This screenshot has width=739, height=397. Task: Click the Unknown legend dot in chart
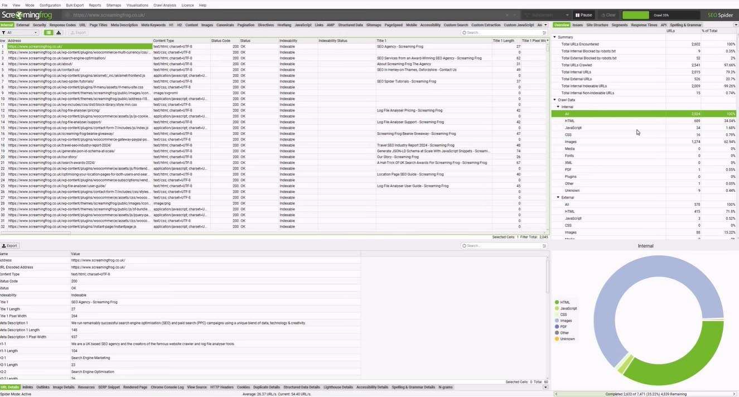click(x=557, y=339)
